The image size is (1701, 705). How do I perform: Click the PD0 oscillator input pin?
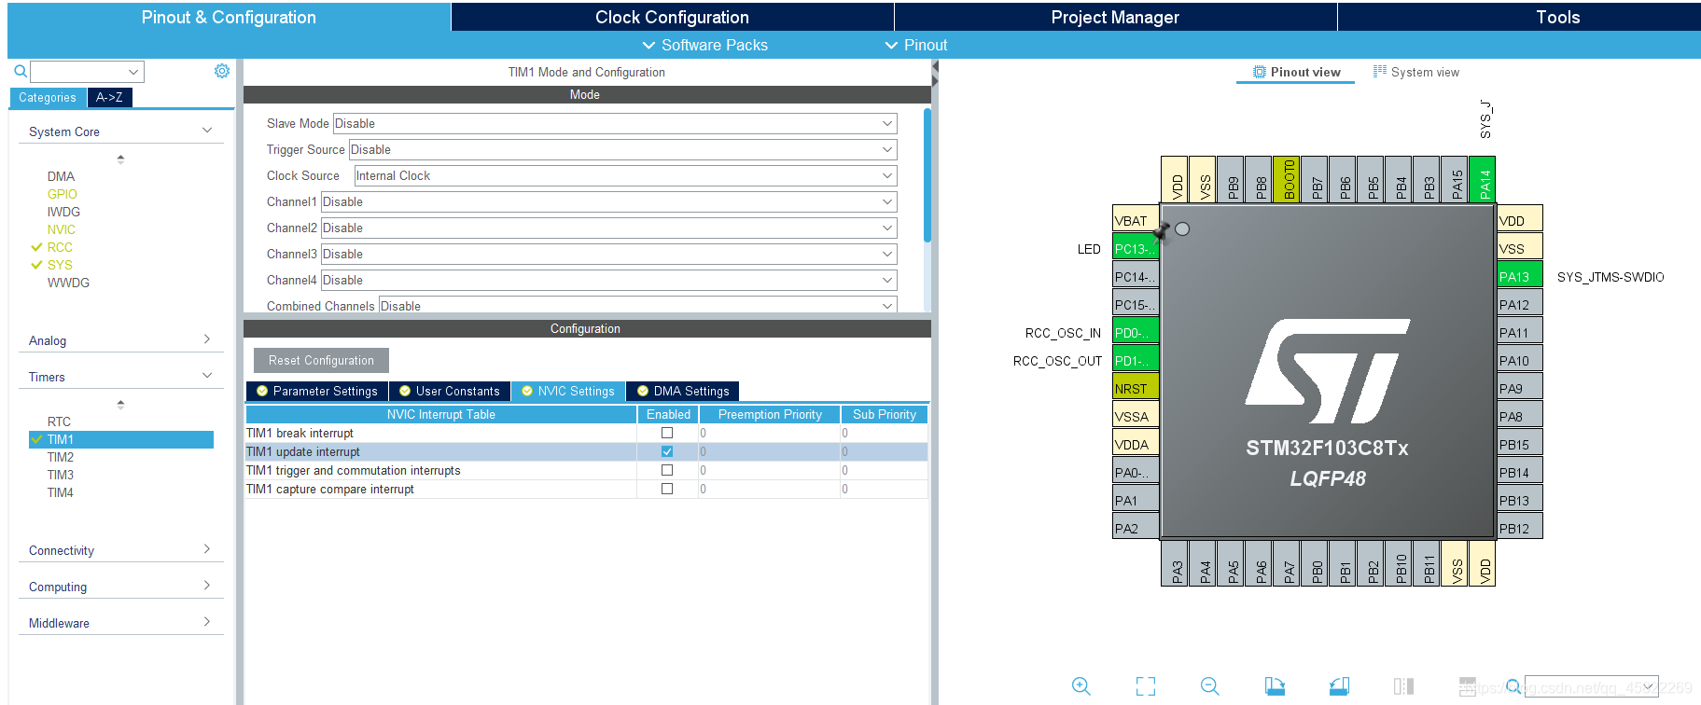1136,332
